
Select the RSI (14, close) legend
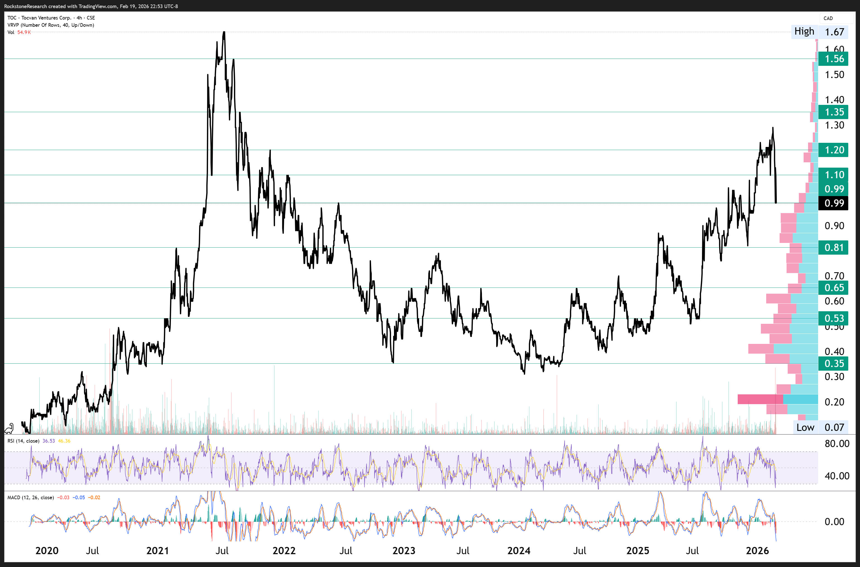click(x=23, y=441)
